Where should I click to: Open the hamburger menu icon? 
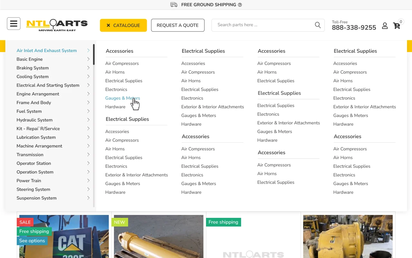coord(14,24)
